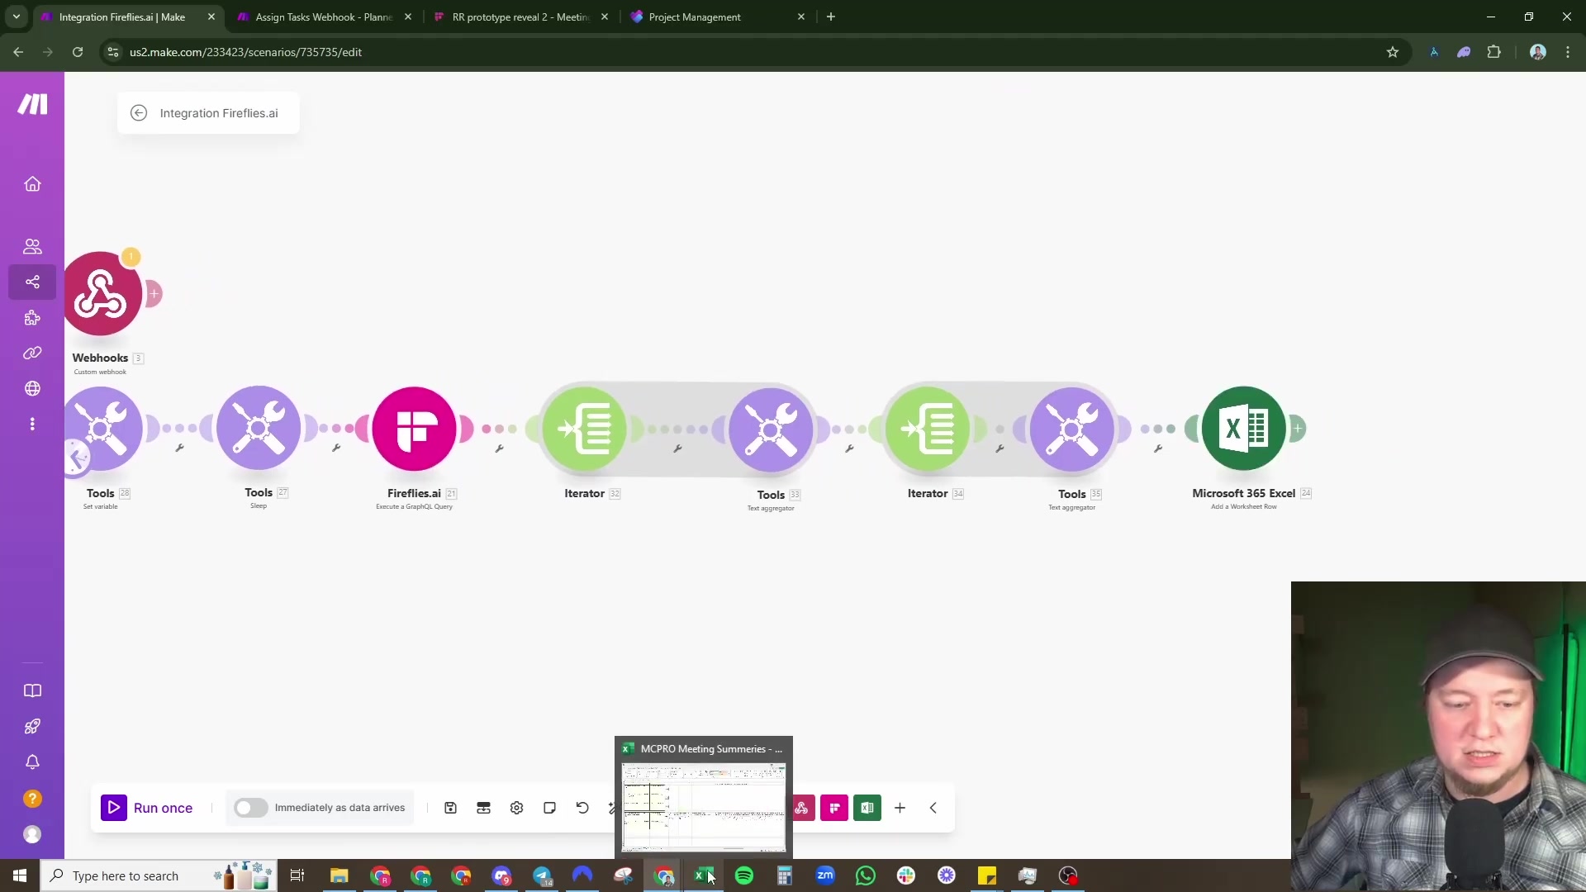Reload the page
1586x892 pixels.
click(78, 52)
